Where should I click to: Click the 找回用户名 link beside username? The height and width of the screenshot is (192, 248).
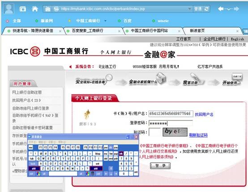(204, 115)
